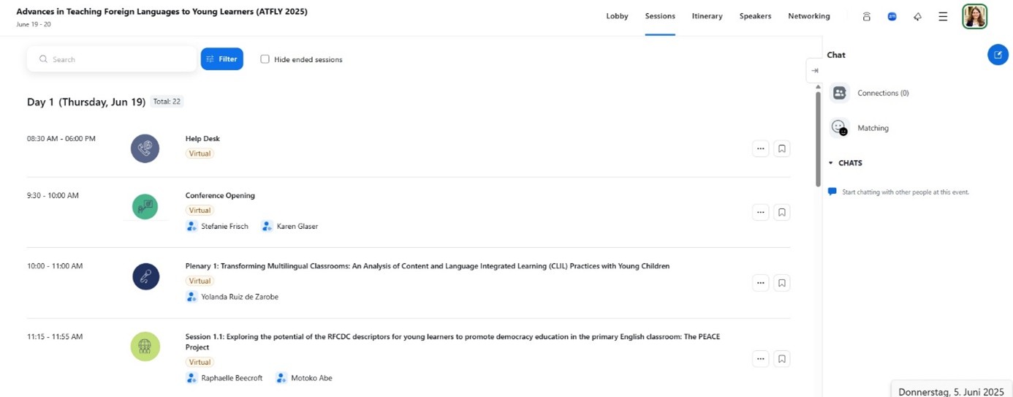1013x397 pixels.
Task: Go to the Itinerary tab
Action: (x=707, y=16)
